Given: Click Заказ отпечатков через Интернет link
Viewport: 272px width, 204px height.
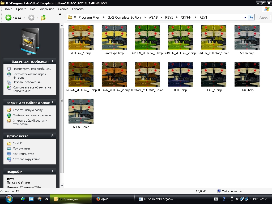Looking at the screenshot, I should [x=29, y=76].
